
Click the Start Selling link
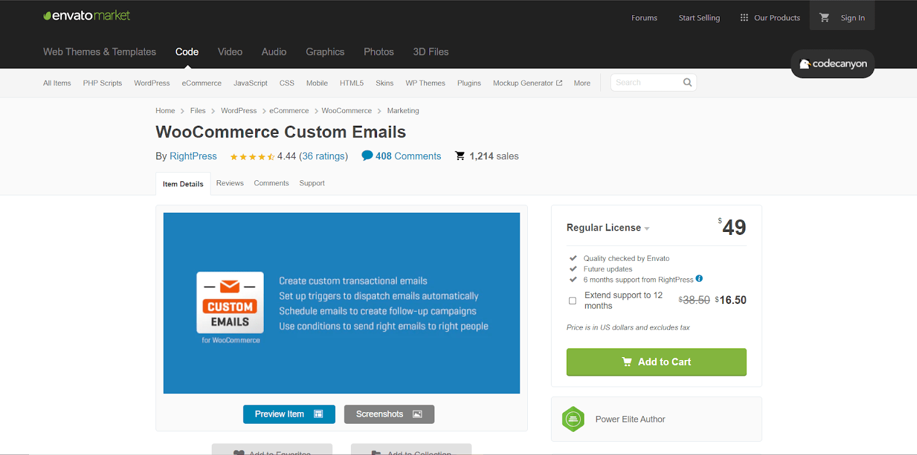coord(699,17)
